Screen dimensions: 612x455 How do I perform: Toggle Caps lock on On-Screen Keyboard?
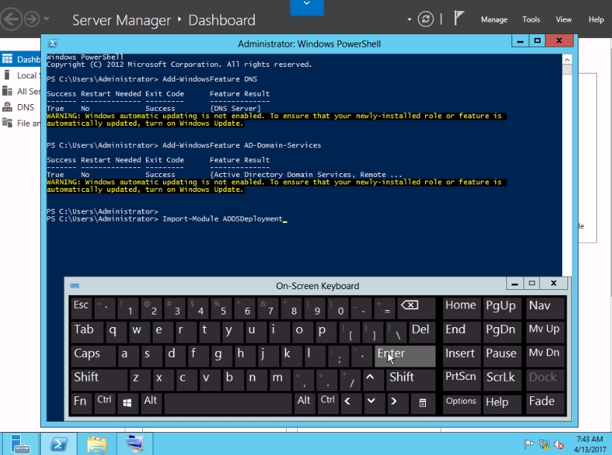coord(93,355)
